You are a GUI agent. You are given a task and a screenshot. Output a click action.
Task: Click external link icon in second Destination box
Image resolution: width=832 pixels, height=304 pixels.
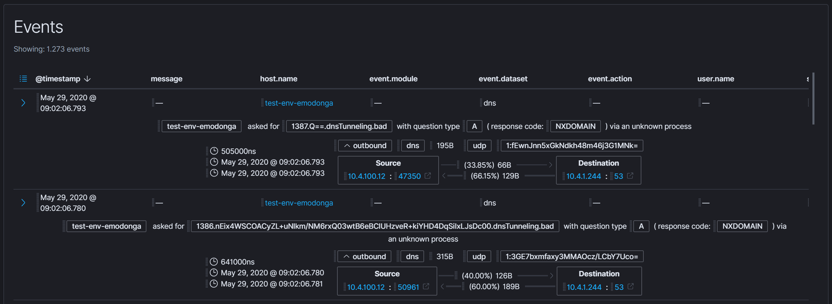(631, 286)
